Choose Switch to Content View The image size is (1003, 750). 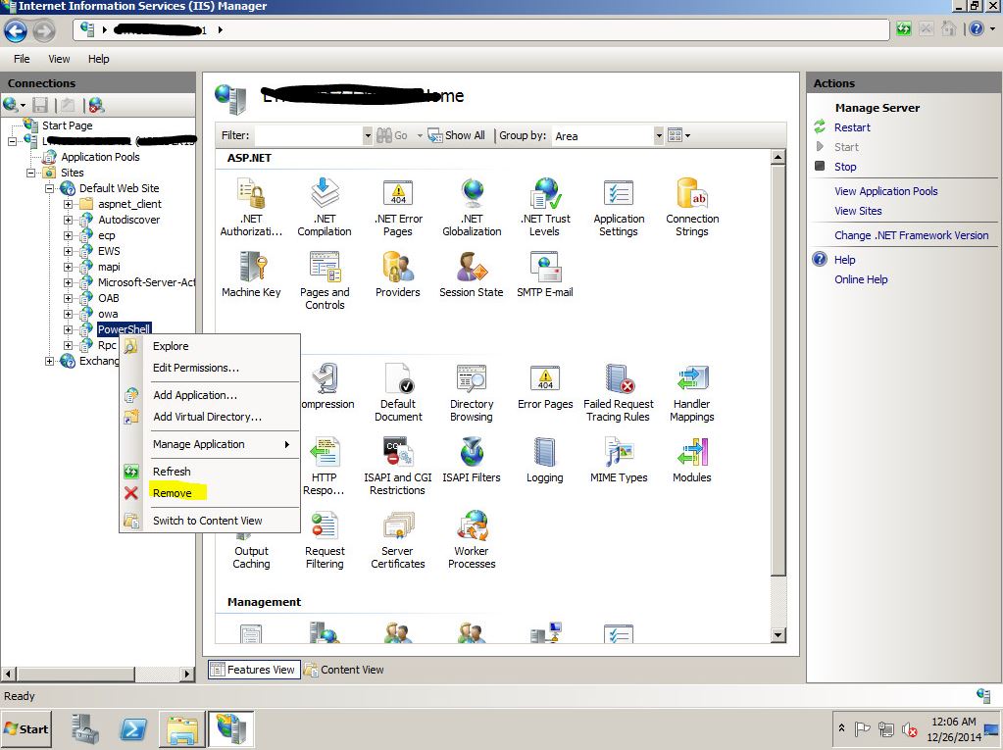tap(207, 521)
